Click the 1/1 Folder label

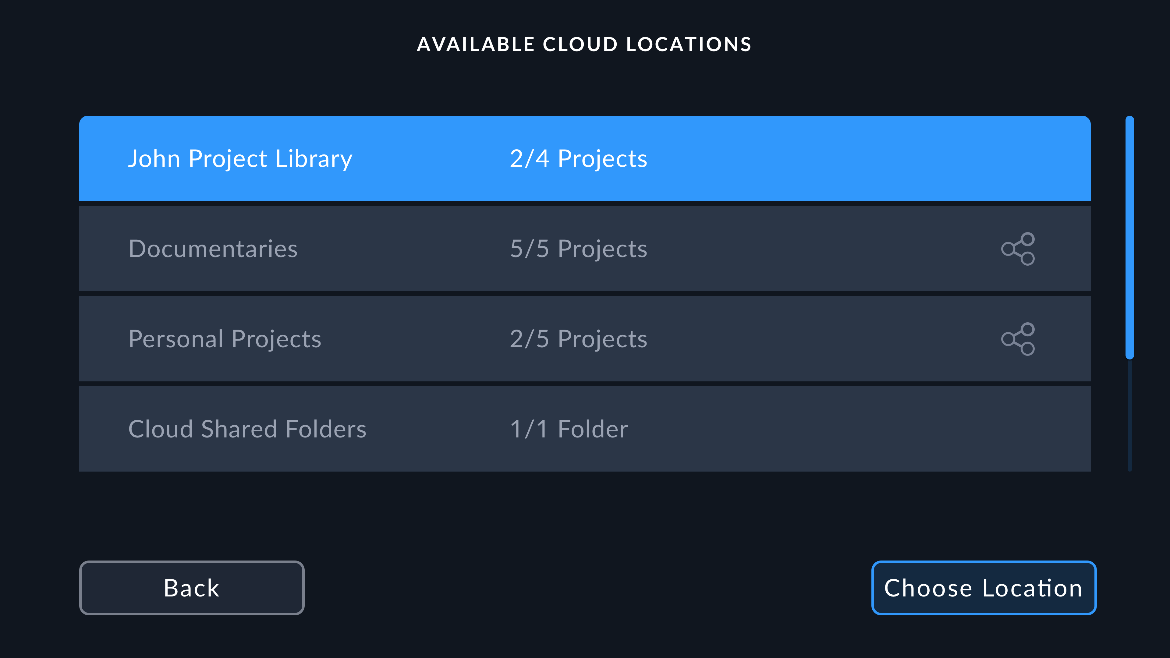pyautogui.click(x=569, y=428)
